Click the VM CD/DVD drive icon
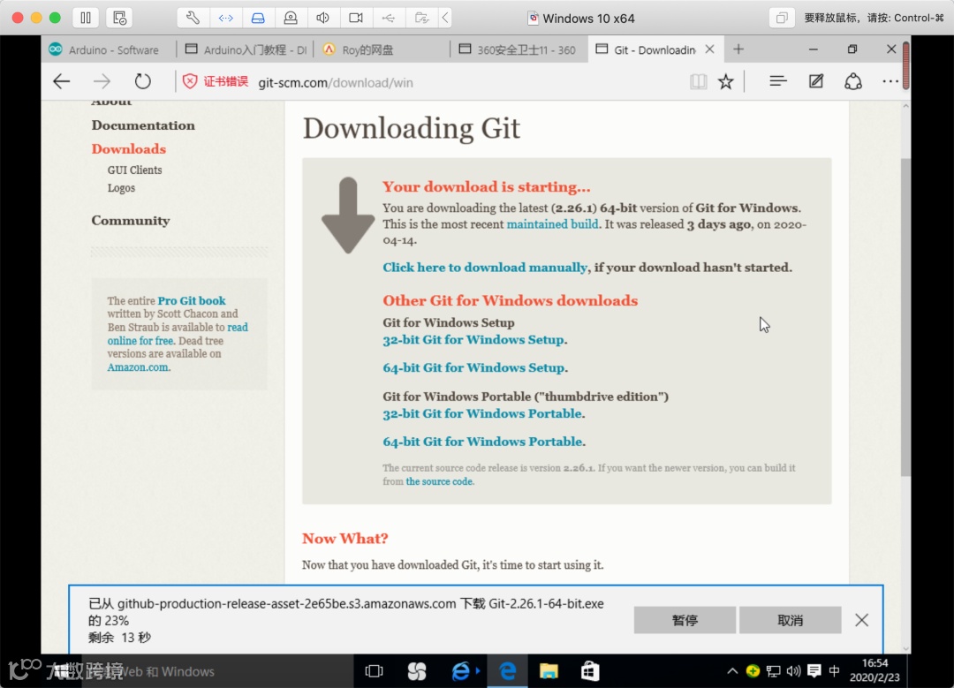Viewport: 954px width, 688px height. tap(291, 18)
